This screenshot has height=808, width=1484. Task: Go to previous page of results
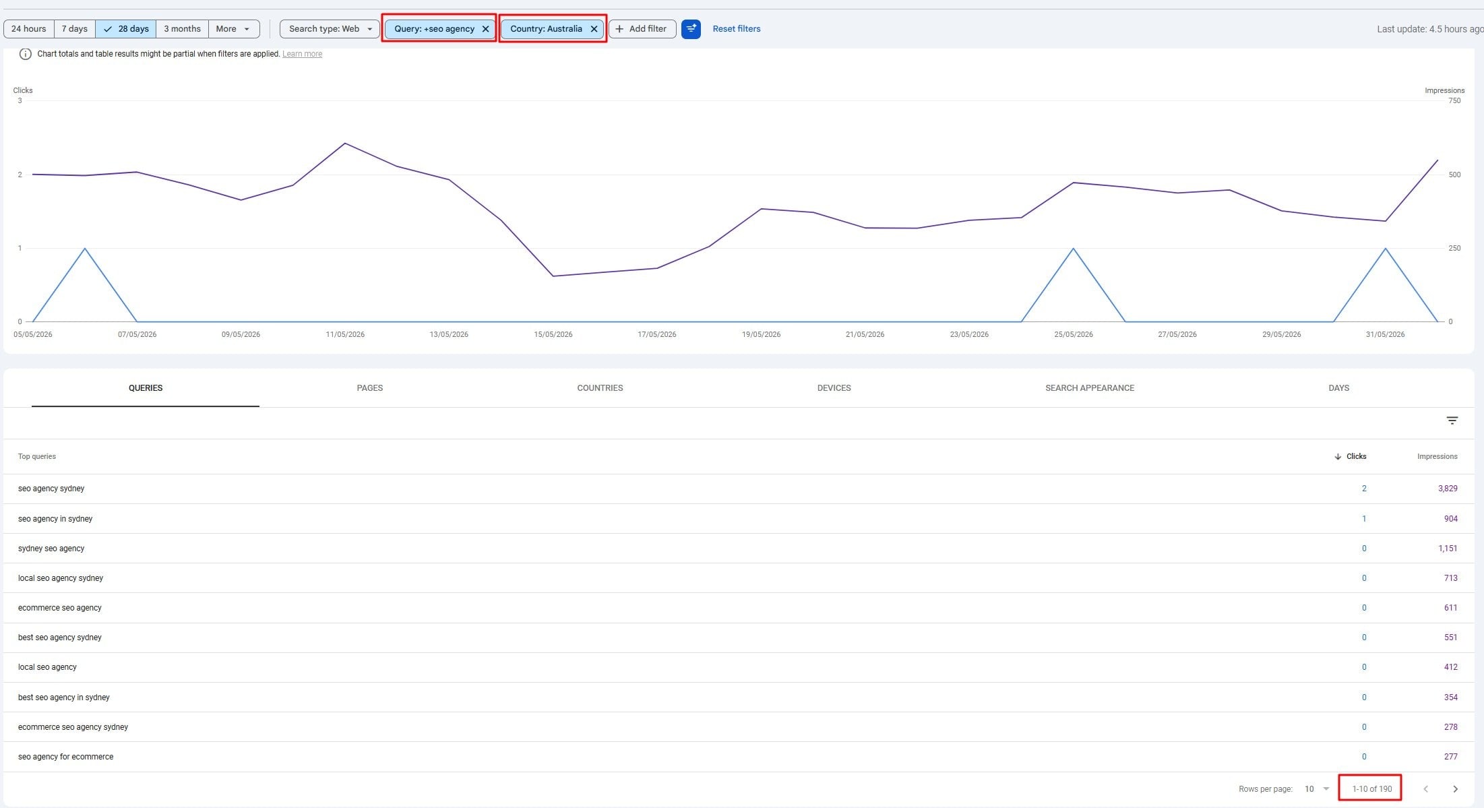(1425, 788)
